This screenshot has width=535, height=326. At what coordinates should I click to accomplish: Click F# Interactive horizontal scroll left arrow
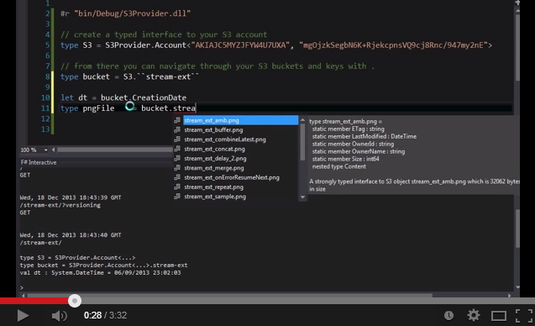pyautogui.click(x=24, y=296)
